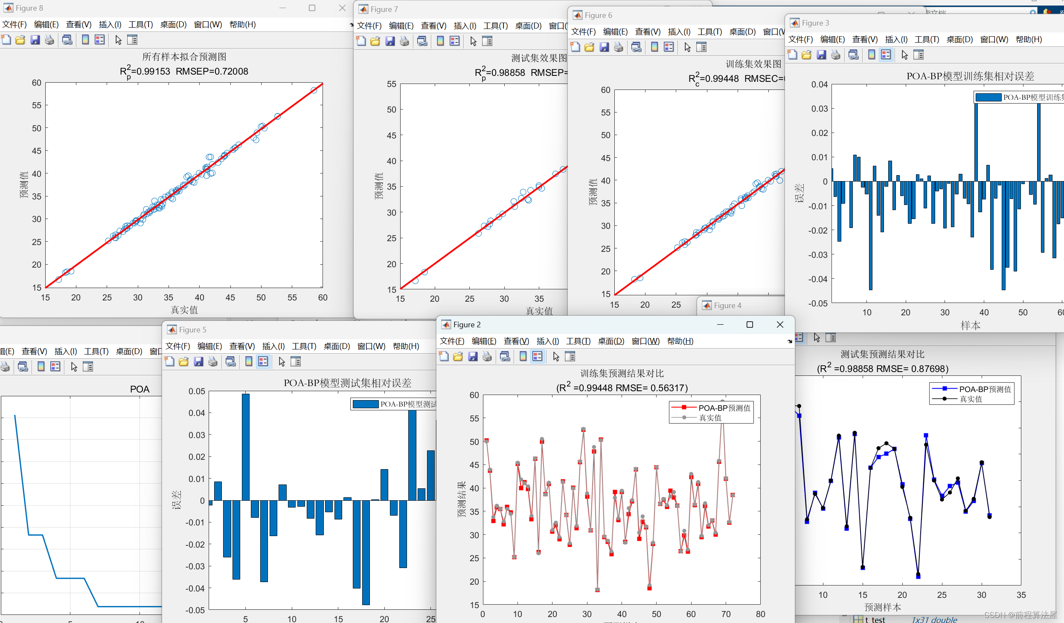Click Figure 4 window title bar

pos(727,306)
